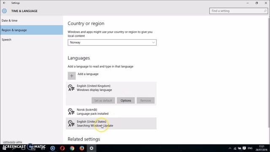Select the English (United States) entry
The height and width of the screenshot is (152, 270).
coord(111,123)
